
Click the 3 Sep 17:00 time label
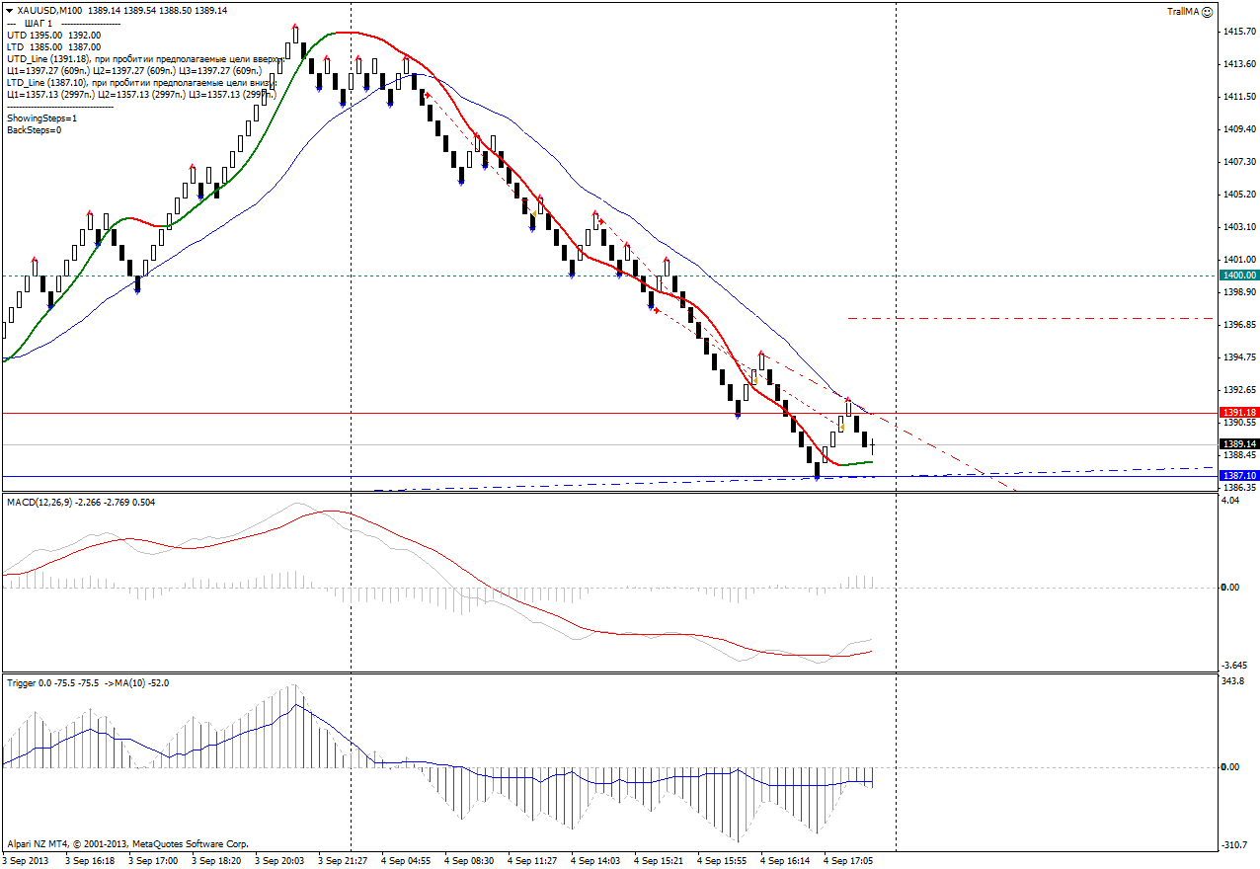(153, 861)
